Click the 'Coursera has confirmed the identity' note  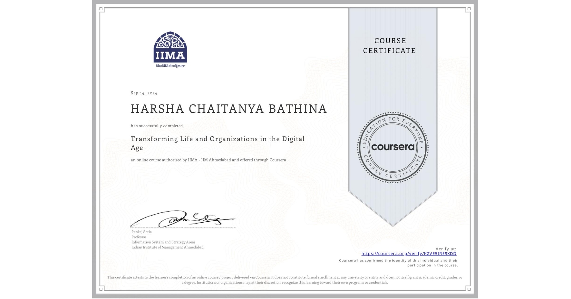[x=398, y=263]
